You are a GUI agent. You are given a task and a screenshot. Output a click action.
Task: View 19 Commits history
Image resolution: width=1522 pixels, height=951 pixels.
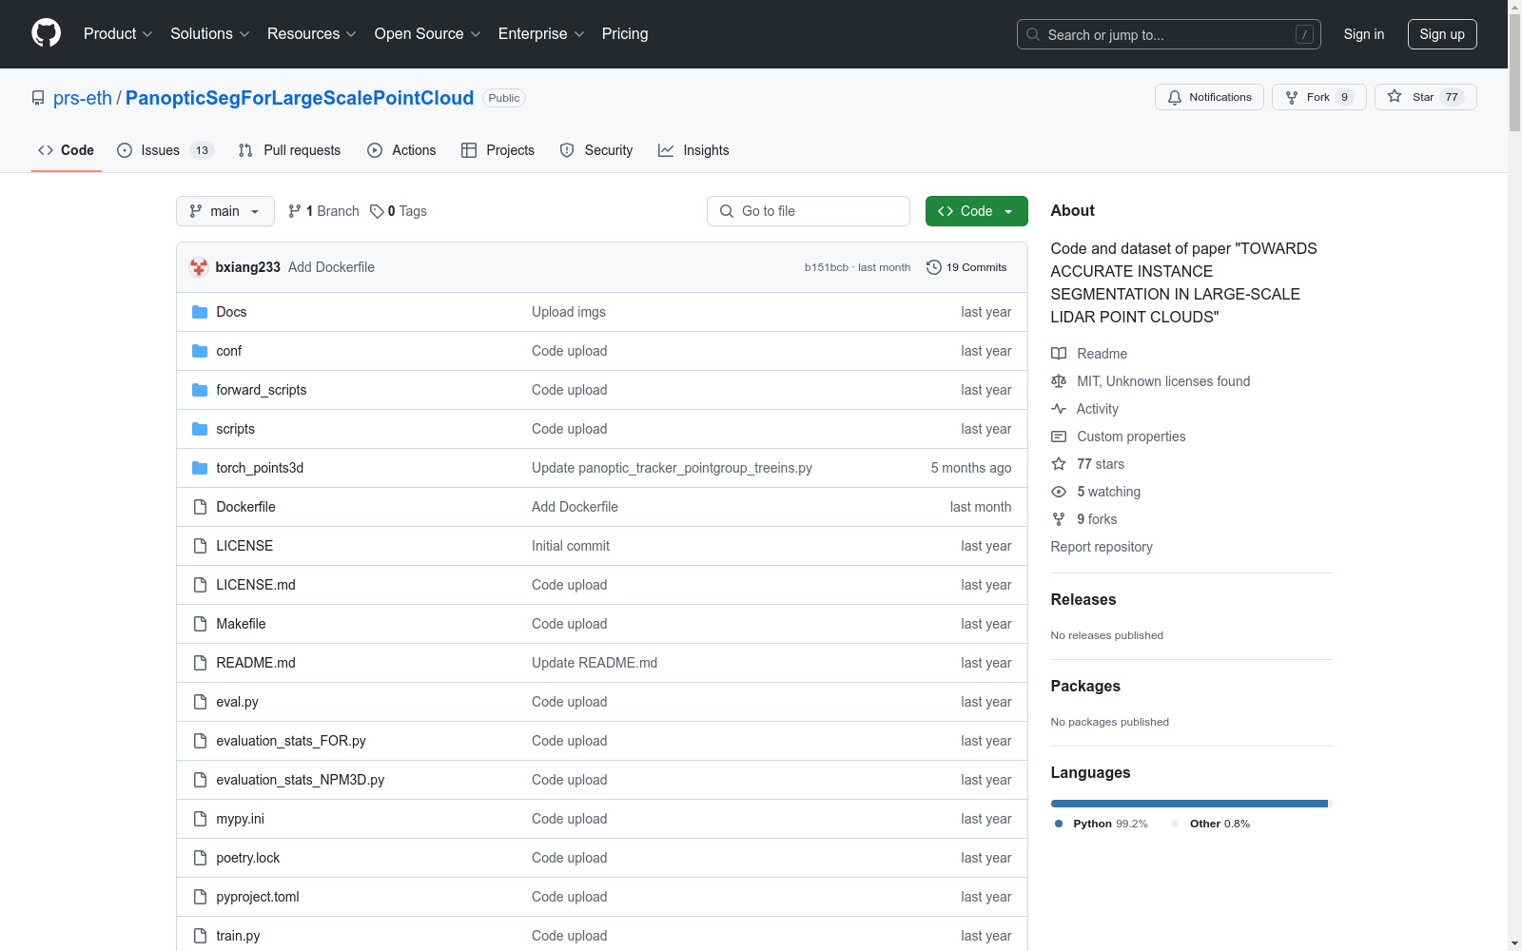pos(966,267)
